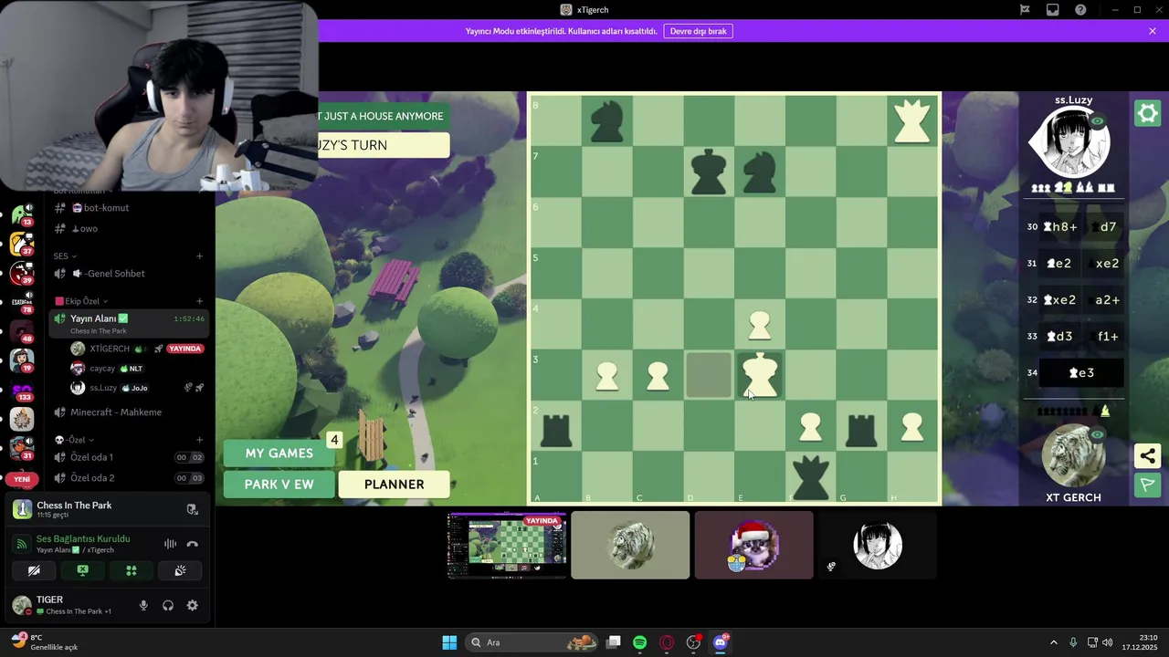
Task: Toggle spectator eye on XT GERCH avatar
Action: point(1097,435)
